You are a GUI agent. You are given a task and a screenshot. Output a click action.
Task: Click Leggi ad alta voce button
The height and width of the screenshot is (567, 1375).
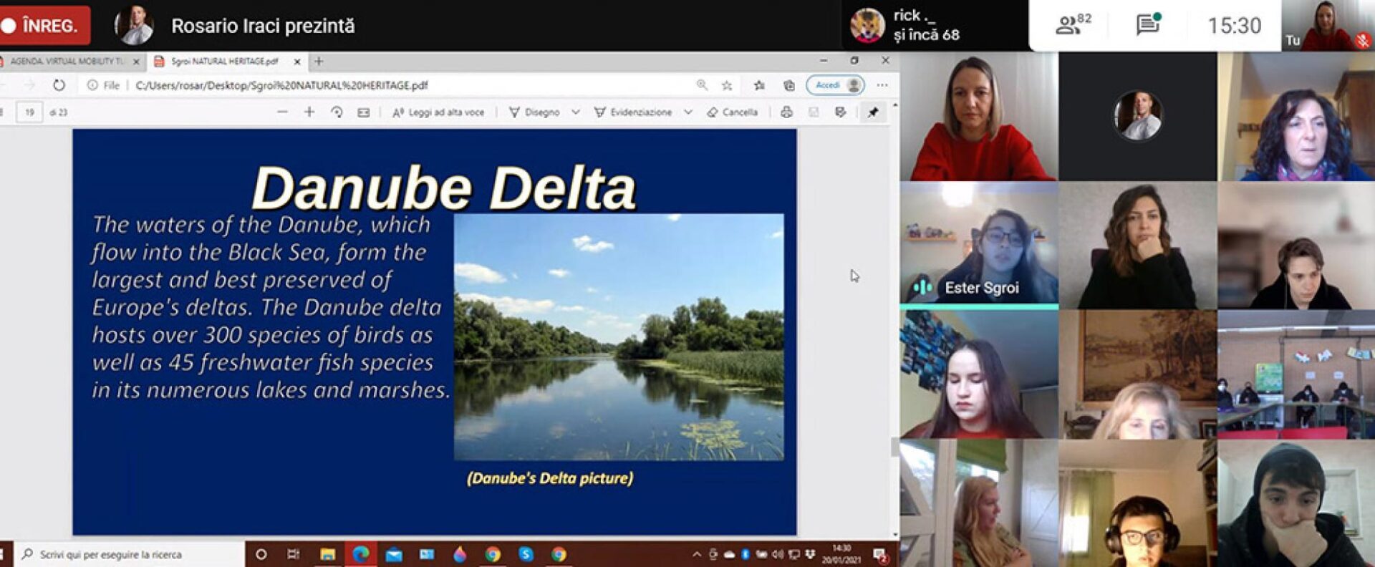click(x=438, y=112)
